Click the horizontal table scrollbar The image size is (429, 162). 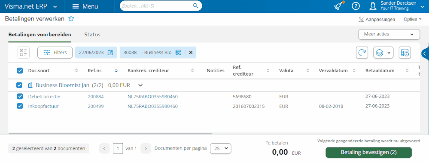point(110,134)
